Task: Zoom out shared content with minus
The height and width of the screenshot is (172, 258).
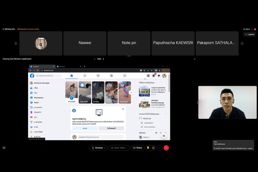Action: pos(94,59)
